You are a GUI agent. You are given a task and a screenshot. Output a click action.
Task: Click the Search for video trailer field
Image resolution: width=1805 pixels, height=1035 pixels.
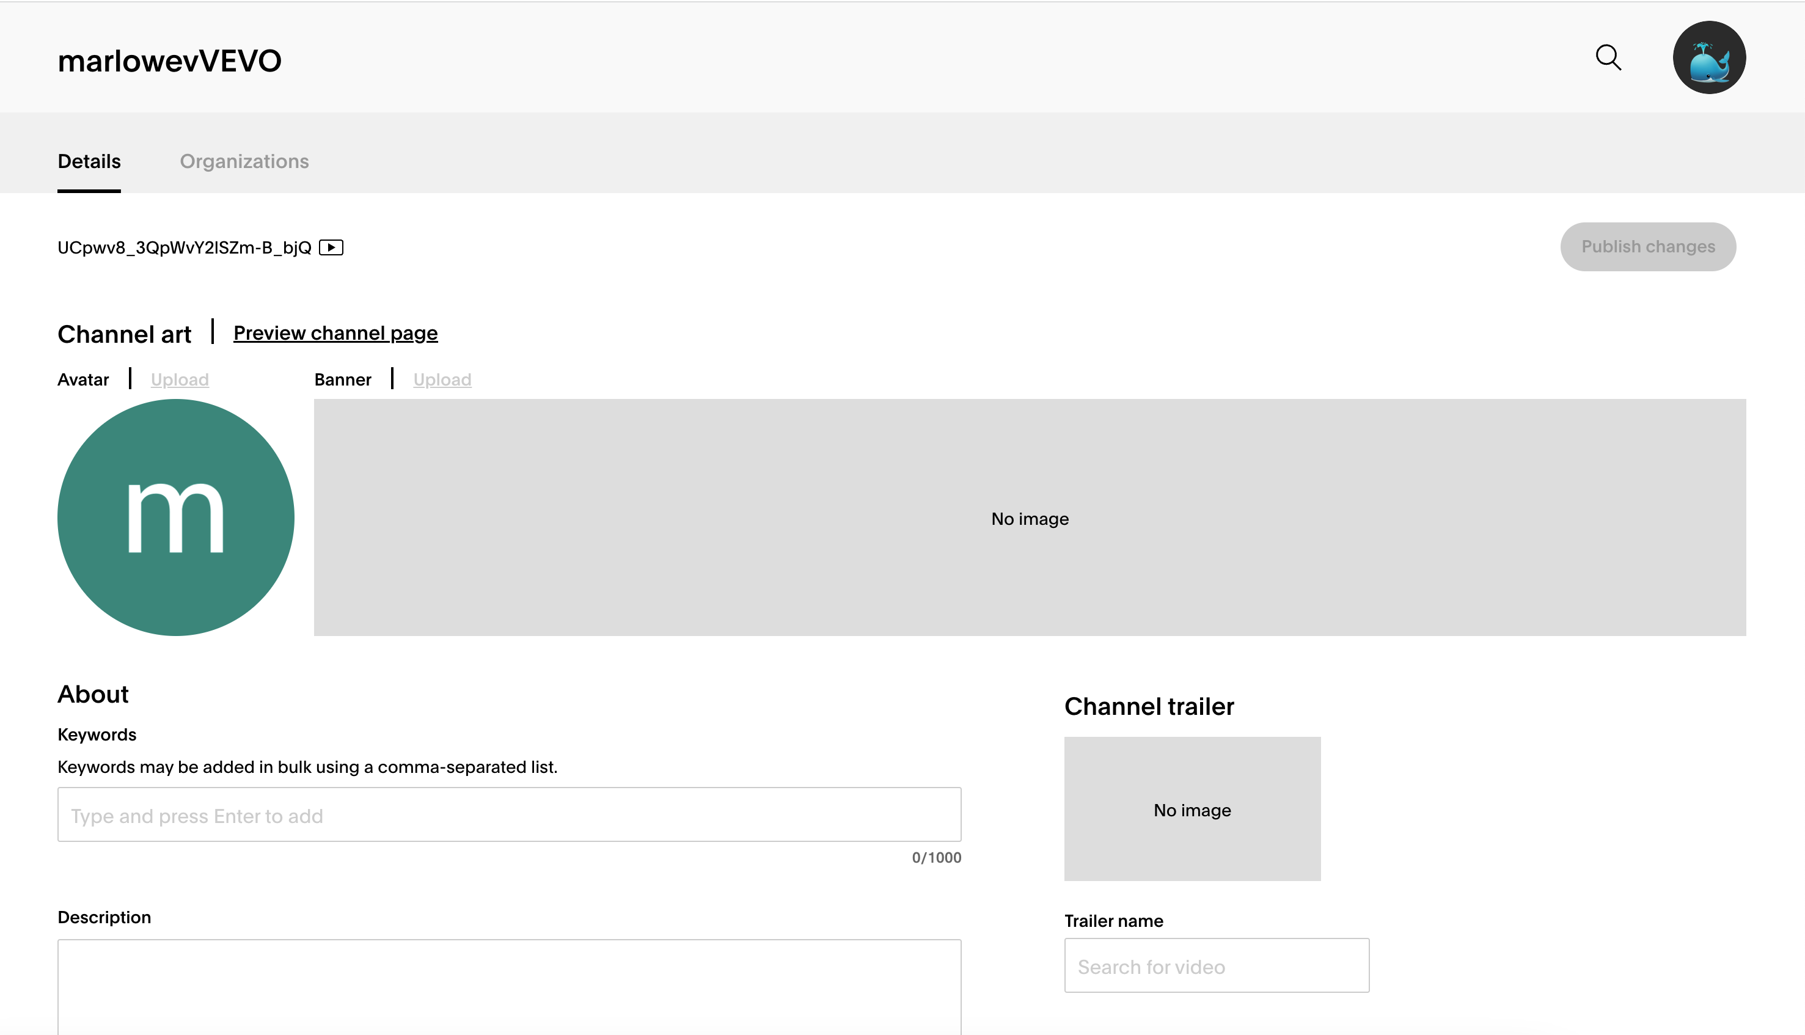(x=1215, y=965)
